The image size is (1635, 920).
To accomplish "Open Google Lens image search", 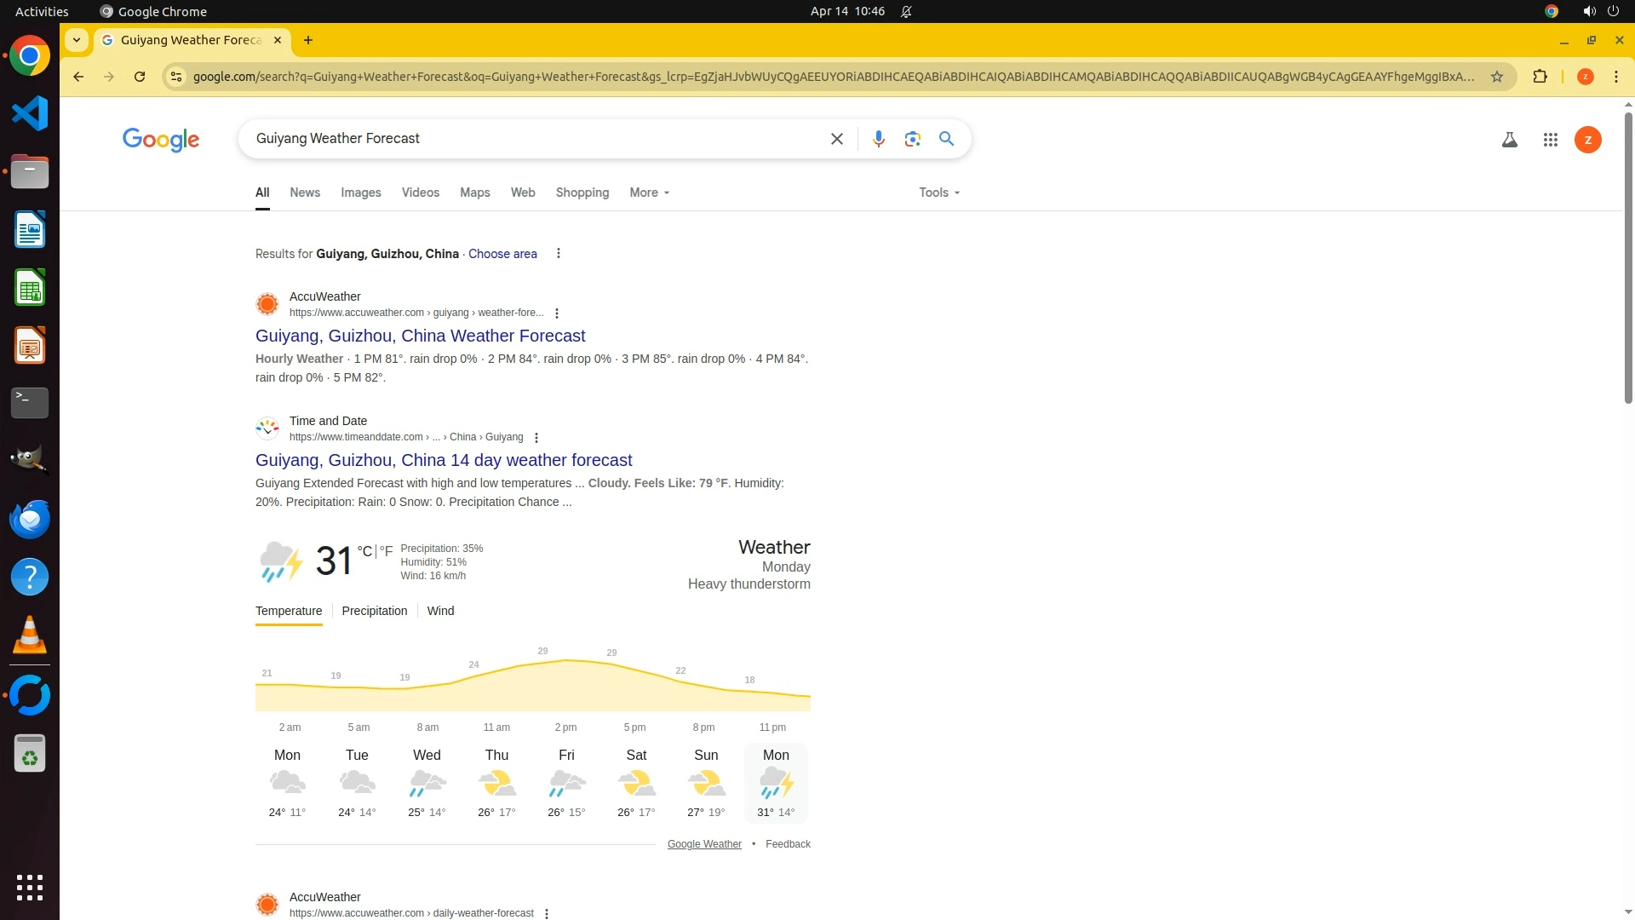I will pyautogui.click(x=912, y=139).
